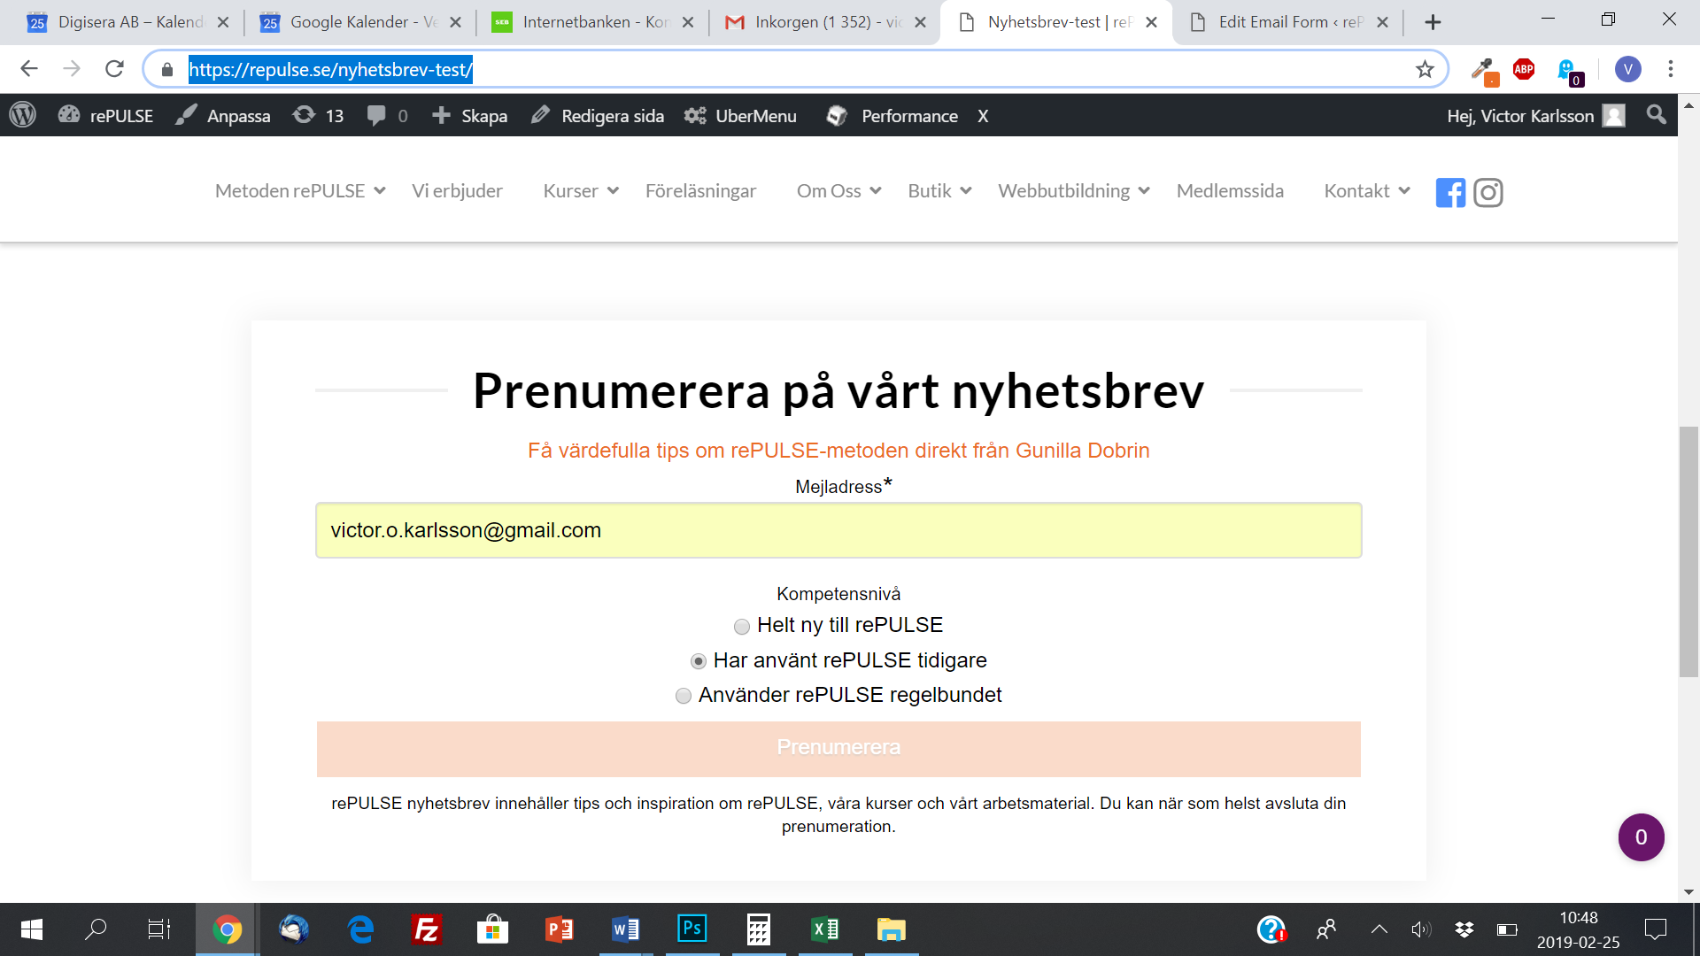Click the taskbar volume icon

tap(1421, 929)
